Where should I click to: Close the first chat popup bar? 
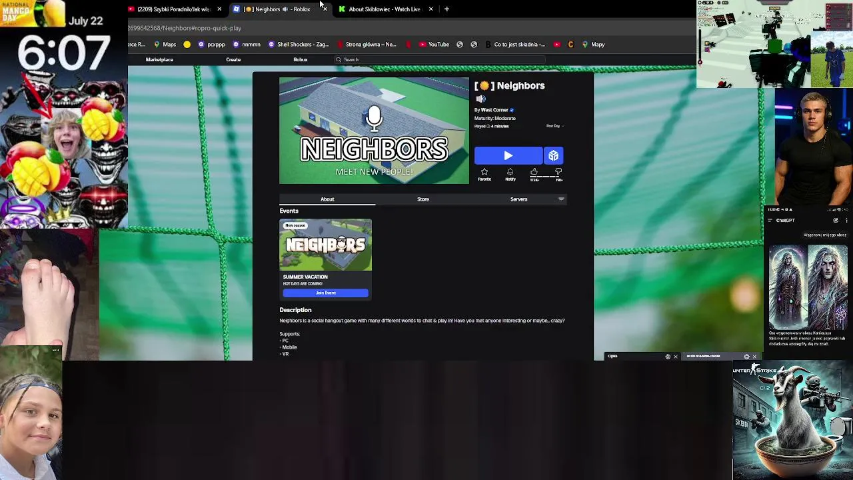675,357
